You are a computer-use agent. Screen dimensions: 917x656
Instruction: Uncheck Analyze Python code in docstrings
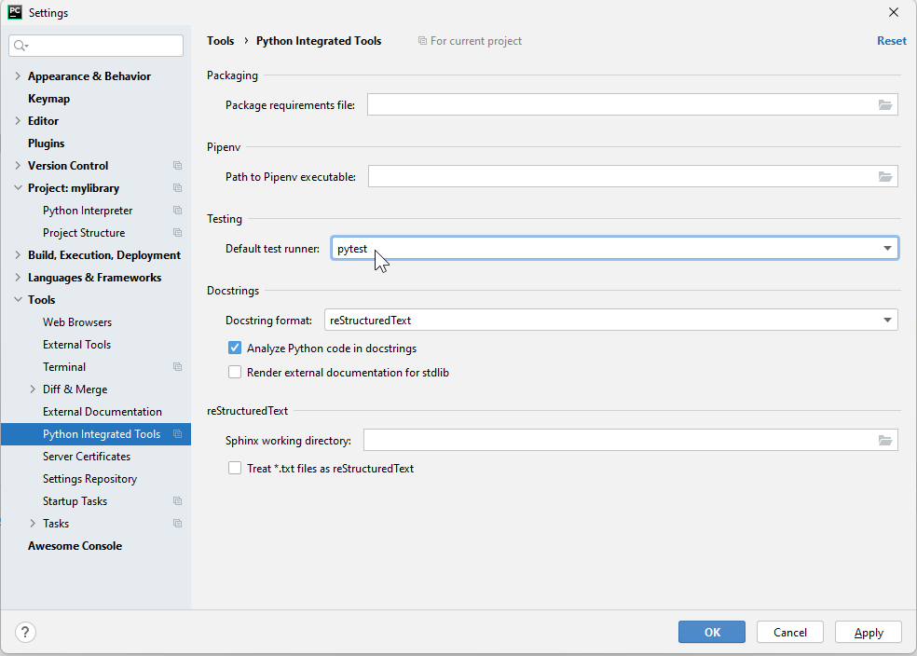[235, 348]
